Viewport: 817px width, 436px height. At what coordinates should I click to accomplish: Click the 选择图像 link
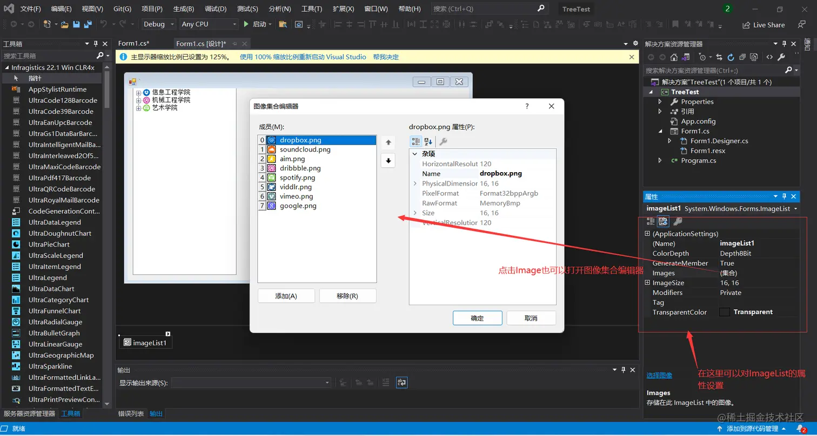[659, 376]
